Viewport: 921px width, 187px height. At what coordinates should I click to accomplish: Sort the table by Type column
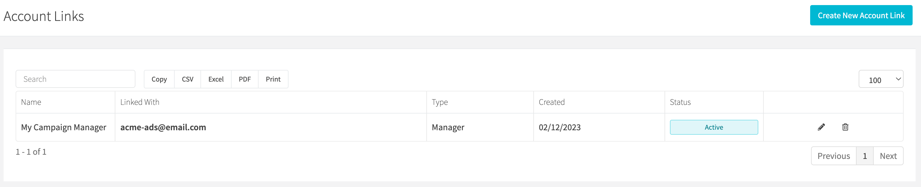(x=440, y=102)
